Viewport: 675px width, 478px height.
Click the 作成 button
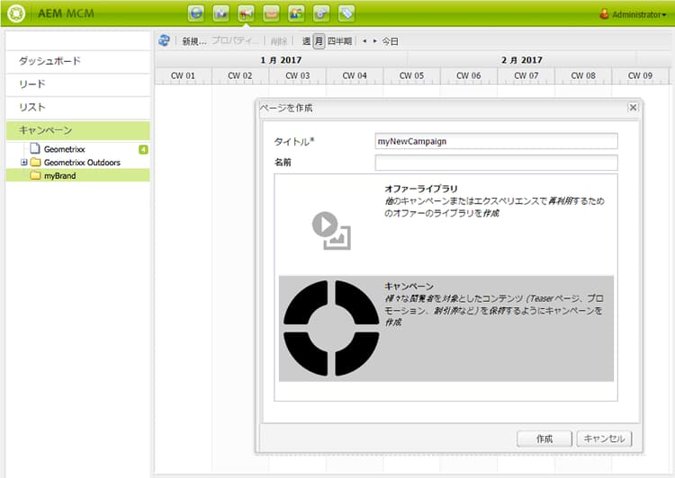(x=544, y=438)
